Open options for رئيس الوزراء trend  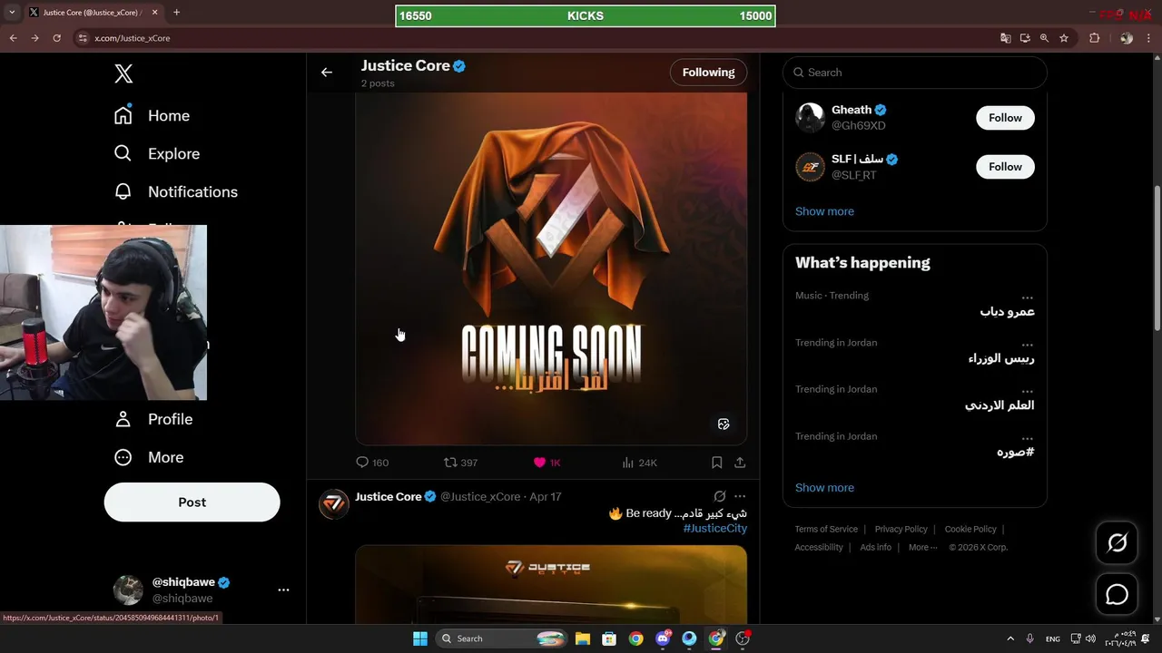click(1027, 345)
